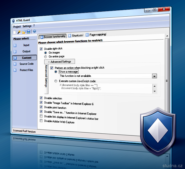Click the Licensed Full Version status text
This screenshot has height=169, width=185.
[x=24, y=131]
